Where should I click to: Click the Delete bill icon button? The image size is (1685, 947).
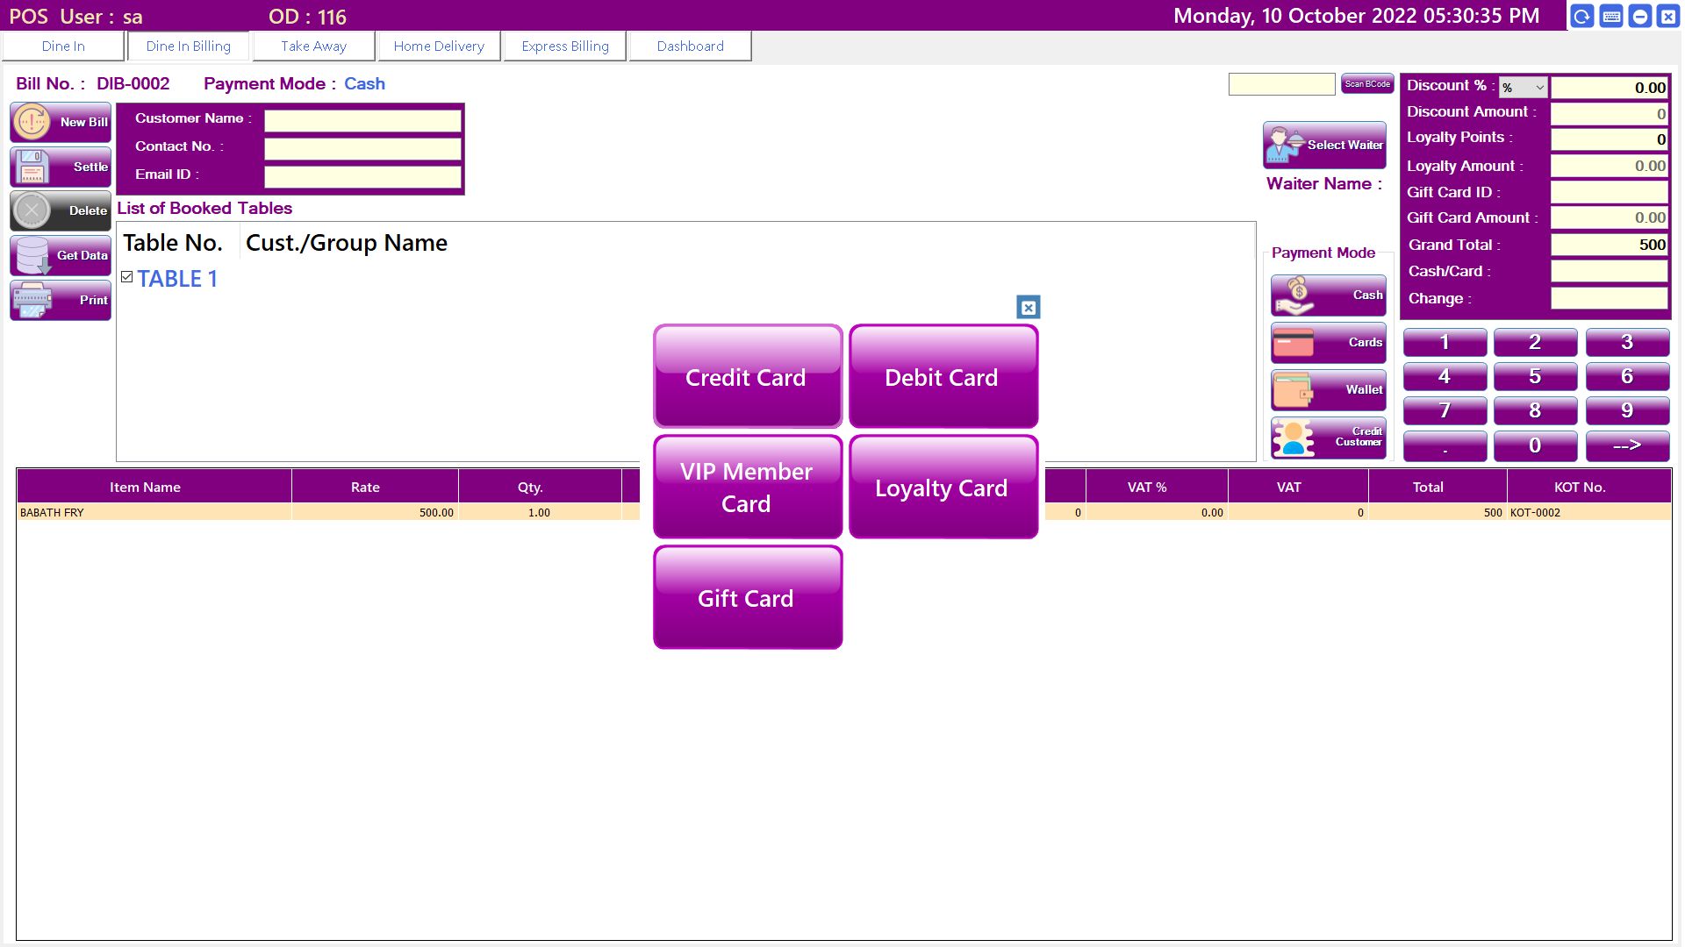pos(60,210)
